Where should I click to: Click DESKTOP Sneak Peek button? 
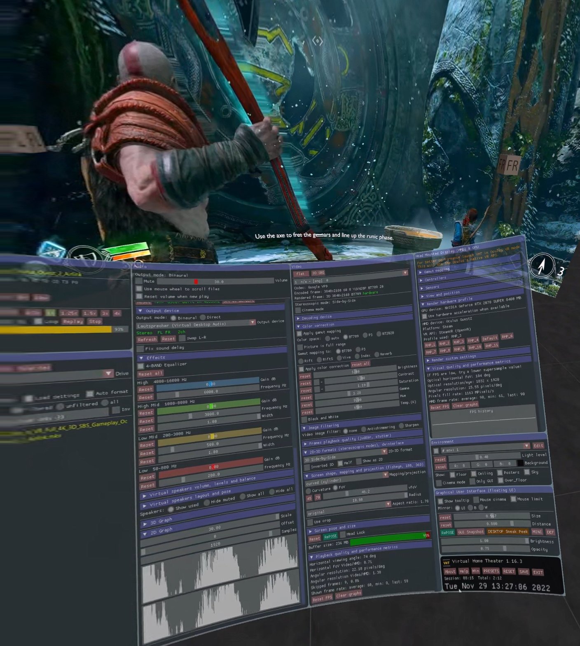click(x=507, y=531)
